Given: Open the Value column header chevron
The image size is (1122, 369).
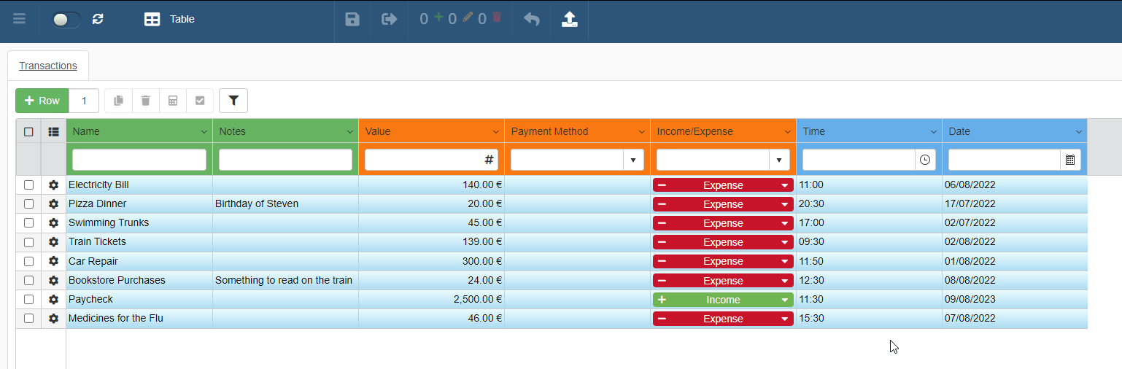Looking at the screenshot, I should (x=495, y=132).
